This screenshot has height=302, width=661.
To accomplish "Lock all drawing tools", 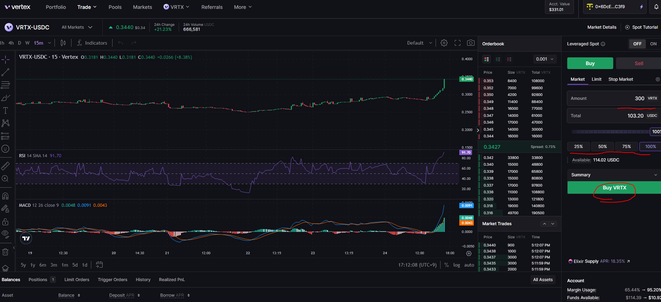I will (x=5, y=222).
